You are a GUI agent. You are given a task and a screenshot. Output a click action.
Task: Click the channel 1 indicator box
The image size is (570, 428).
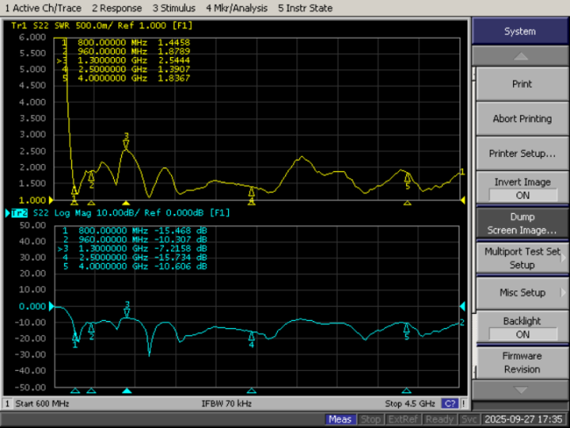(x=7, y=403)
